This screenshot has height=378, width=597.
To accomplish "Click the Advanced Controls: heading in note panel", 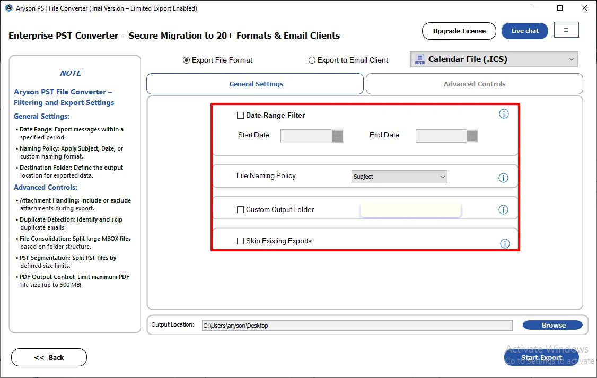I will tap(45, 187).
